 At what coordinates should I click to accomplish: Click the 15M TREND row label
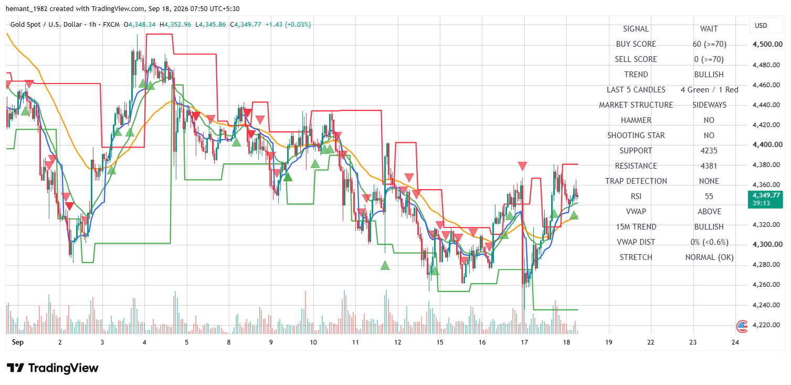tap(636, 227)
